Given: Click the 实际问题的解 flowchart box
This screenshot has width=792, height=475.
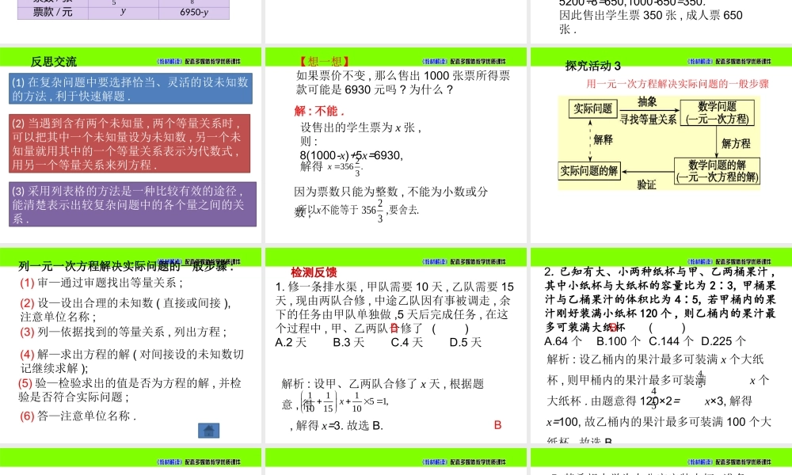Looking at the screenshot, I should (x=589, y=170).
